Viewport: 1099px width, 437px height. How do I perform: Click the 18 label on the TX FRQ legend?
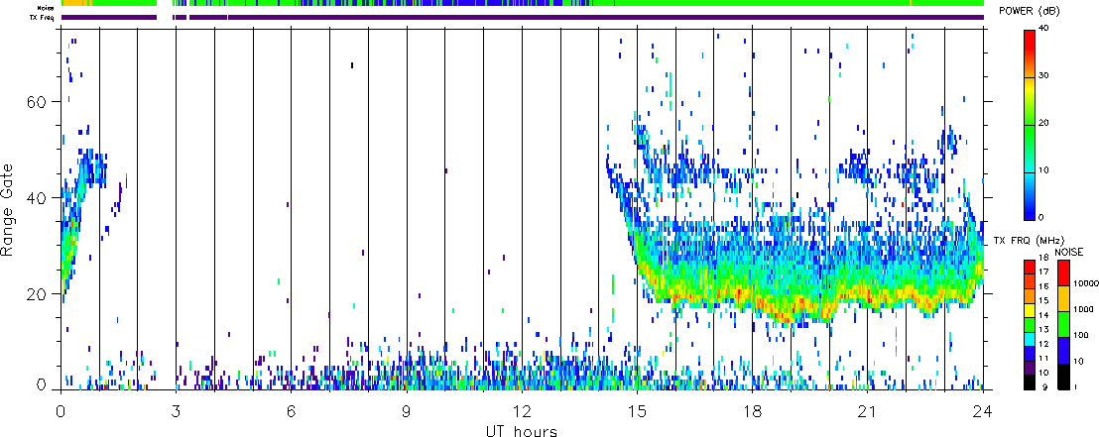(1043, 258)
